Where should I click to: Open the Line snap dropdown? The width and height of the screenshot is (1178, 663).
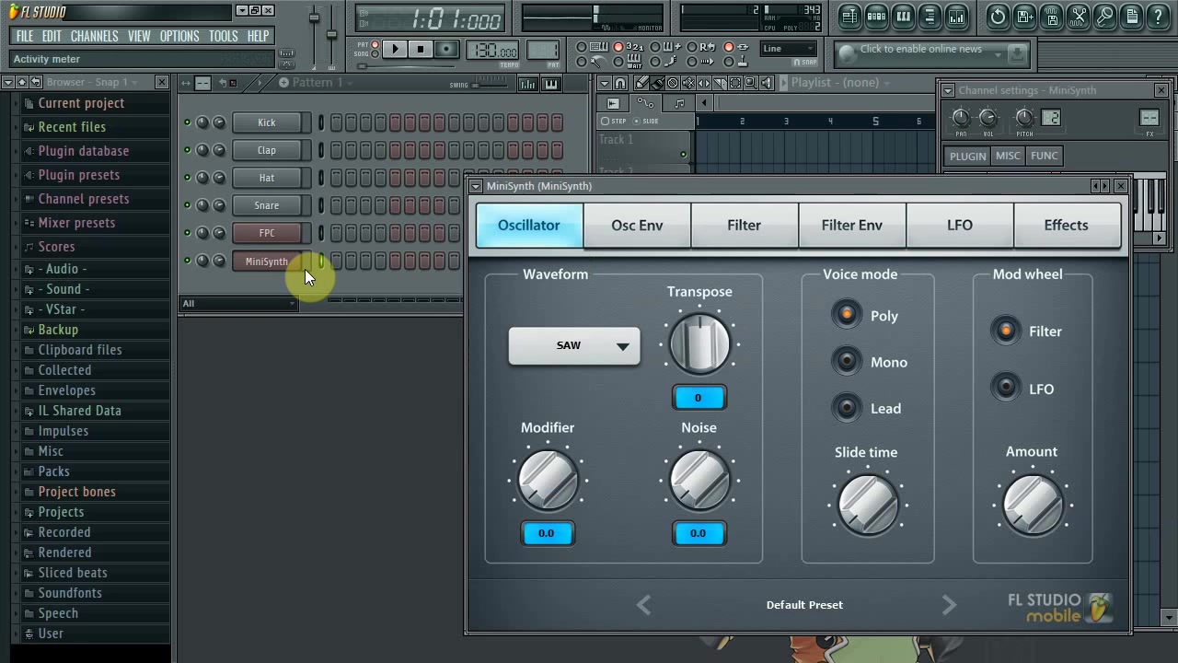[x=789, y=48]
